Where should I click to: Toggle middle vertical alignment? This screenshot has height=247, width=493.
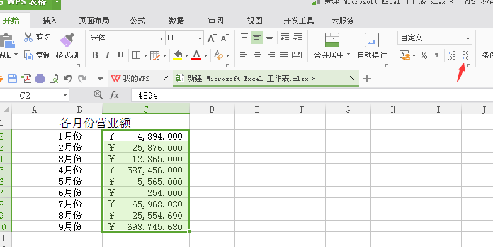(257, 38)
